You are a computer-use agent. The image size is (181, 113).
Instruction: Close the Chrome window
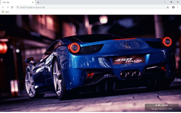(x=178, y=2)
